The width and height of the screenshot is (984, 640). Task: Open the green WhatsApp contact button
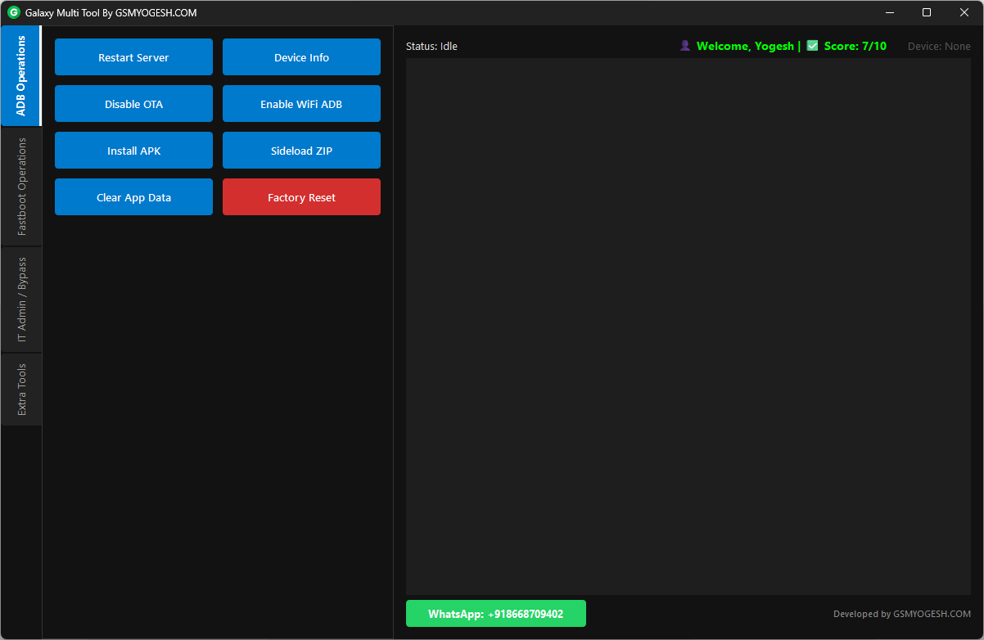(495, 614)
